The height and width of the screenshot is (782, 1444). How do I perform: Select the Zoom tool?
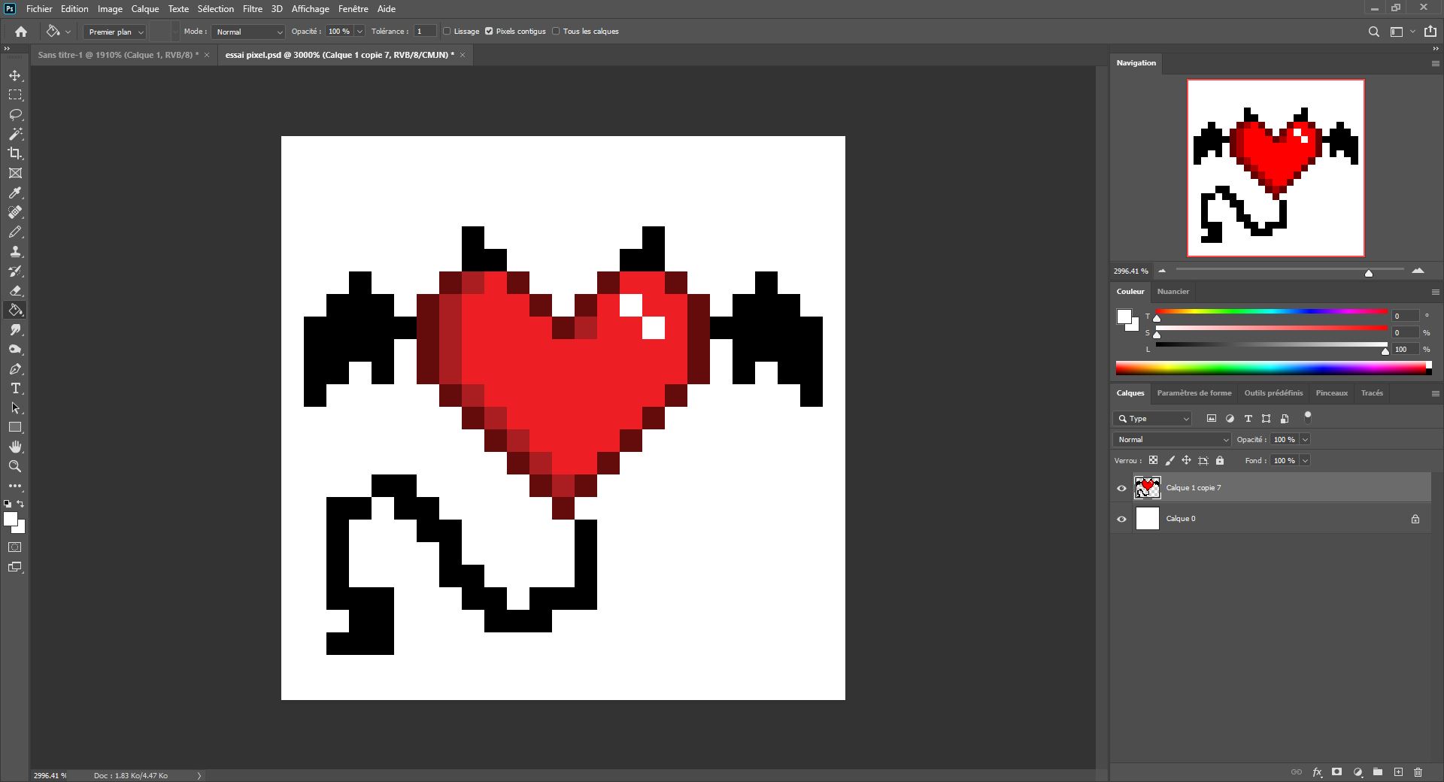click(15, 467)
